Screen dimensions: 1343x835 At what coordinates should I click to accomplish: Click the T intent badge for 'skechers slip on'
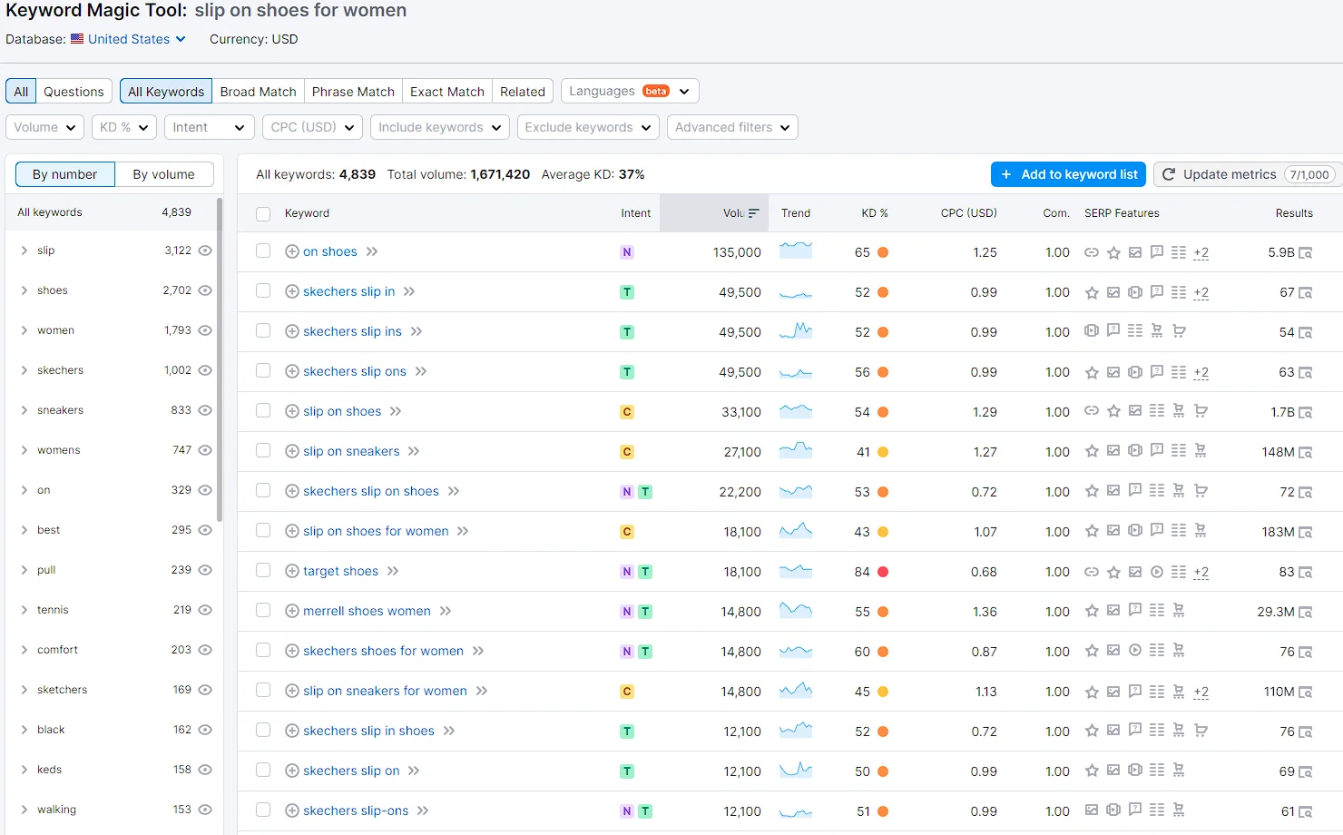(627, 771)
